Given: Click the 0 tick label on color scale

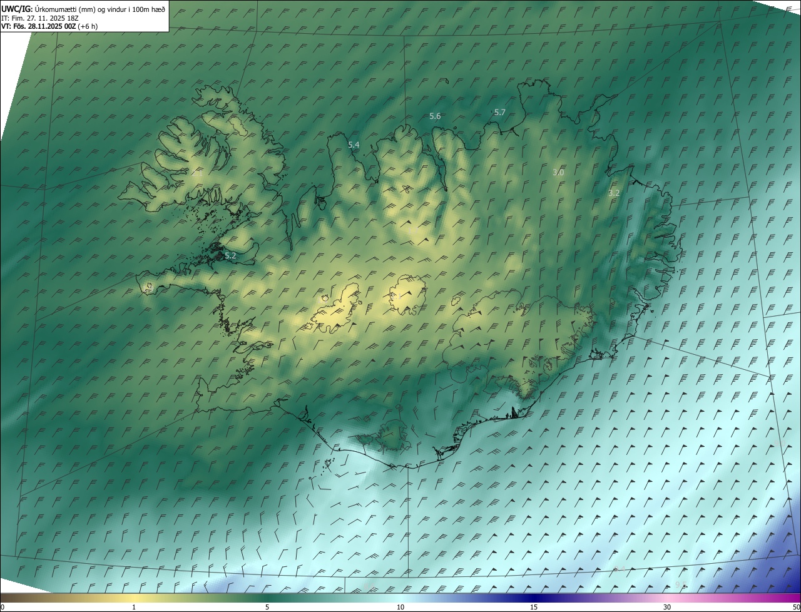Looking at the screenshot, I should [x=2, y=608].
